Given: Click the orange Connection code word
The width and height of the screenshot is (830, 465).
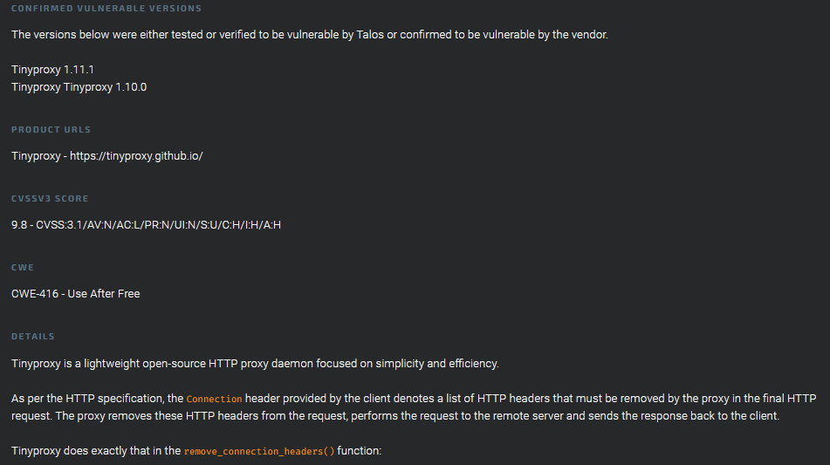Looking at the screenshot, I should coord(214,399).
